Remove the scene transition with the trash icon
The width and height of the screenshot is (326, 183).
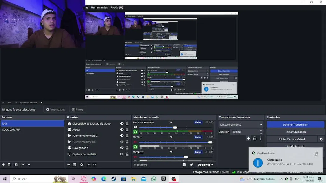tap(255, 138)
